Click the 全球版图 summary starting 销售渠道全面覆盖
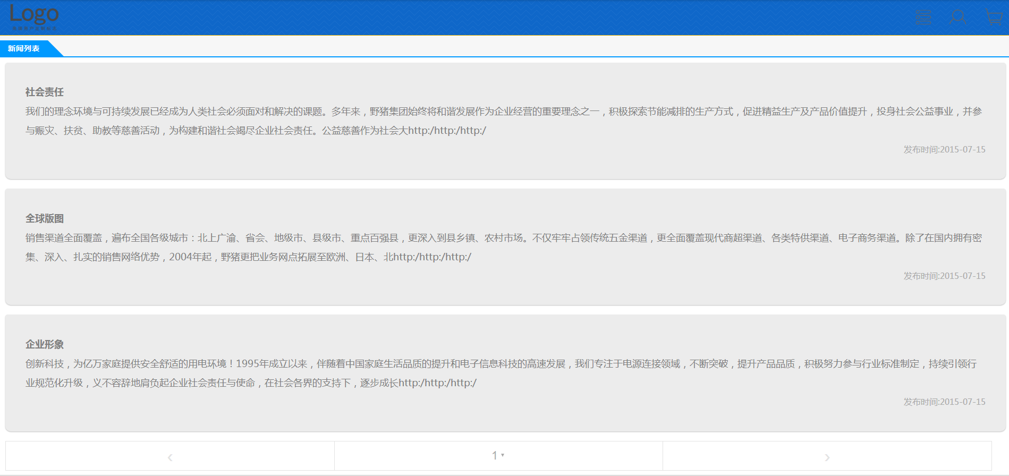This screenshot has height=476, width=1009. [504, 248]
